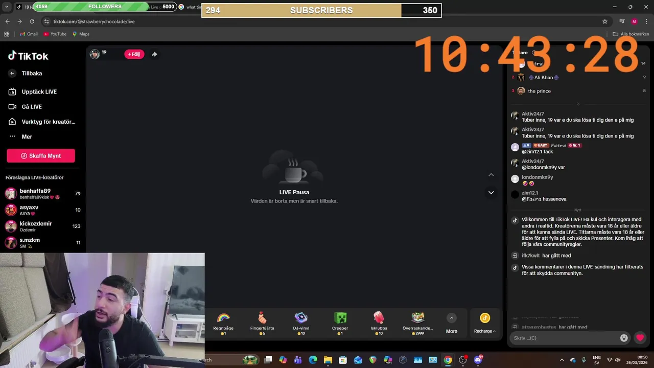Viewport: 654px width, 368px height.
Task: Switch to the Google search tab
Action: tap(190, 7)
